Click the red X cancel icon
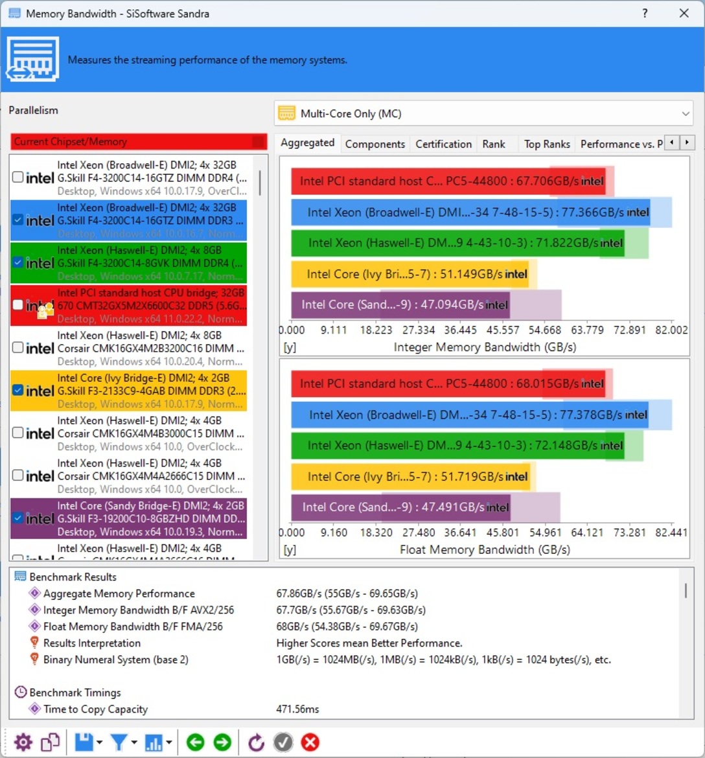 click(310, 742)
